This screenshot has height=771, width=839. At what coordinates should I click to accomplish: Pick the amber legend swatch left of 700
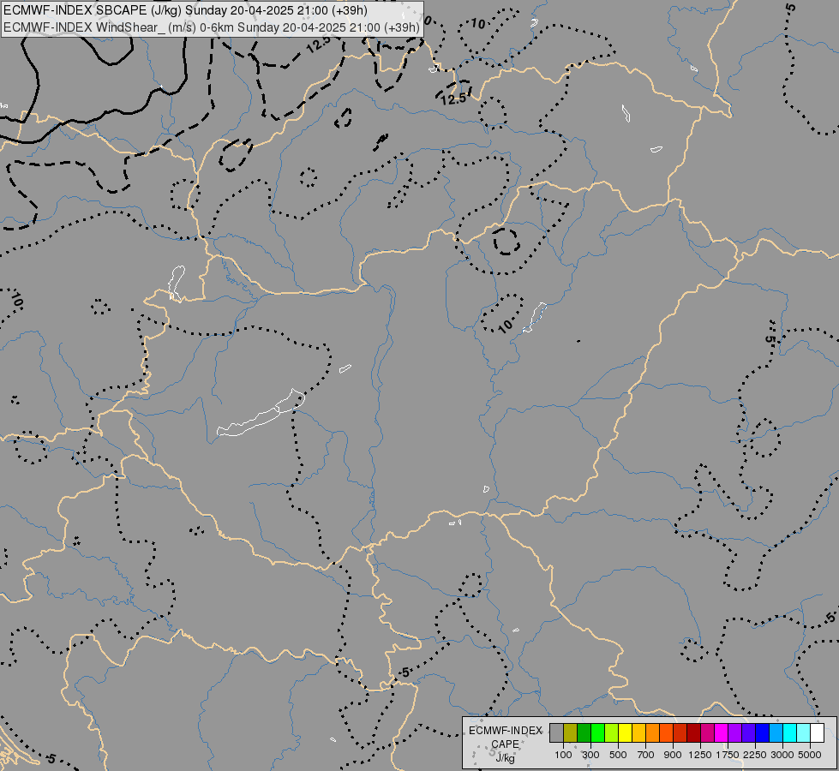638,732
